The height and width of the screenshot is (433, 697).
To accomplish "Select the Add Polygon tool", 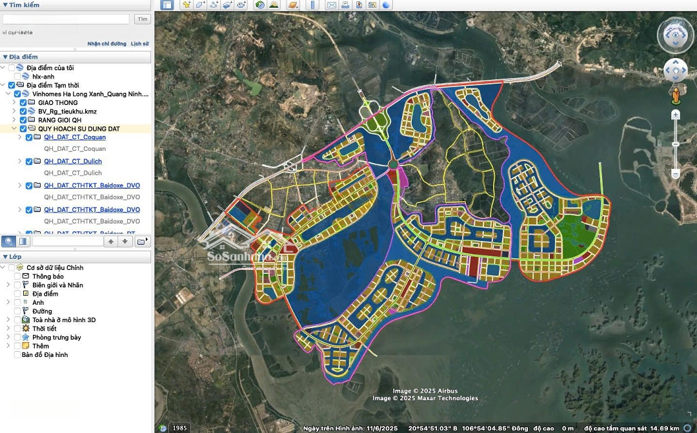I will pyautogui.click(x=200, y=5).
